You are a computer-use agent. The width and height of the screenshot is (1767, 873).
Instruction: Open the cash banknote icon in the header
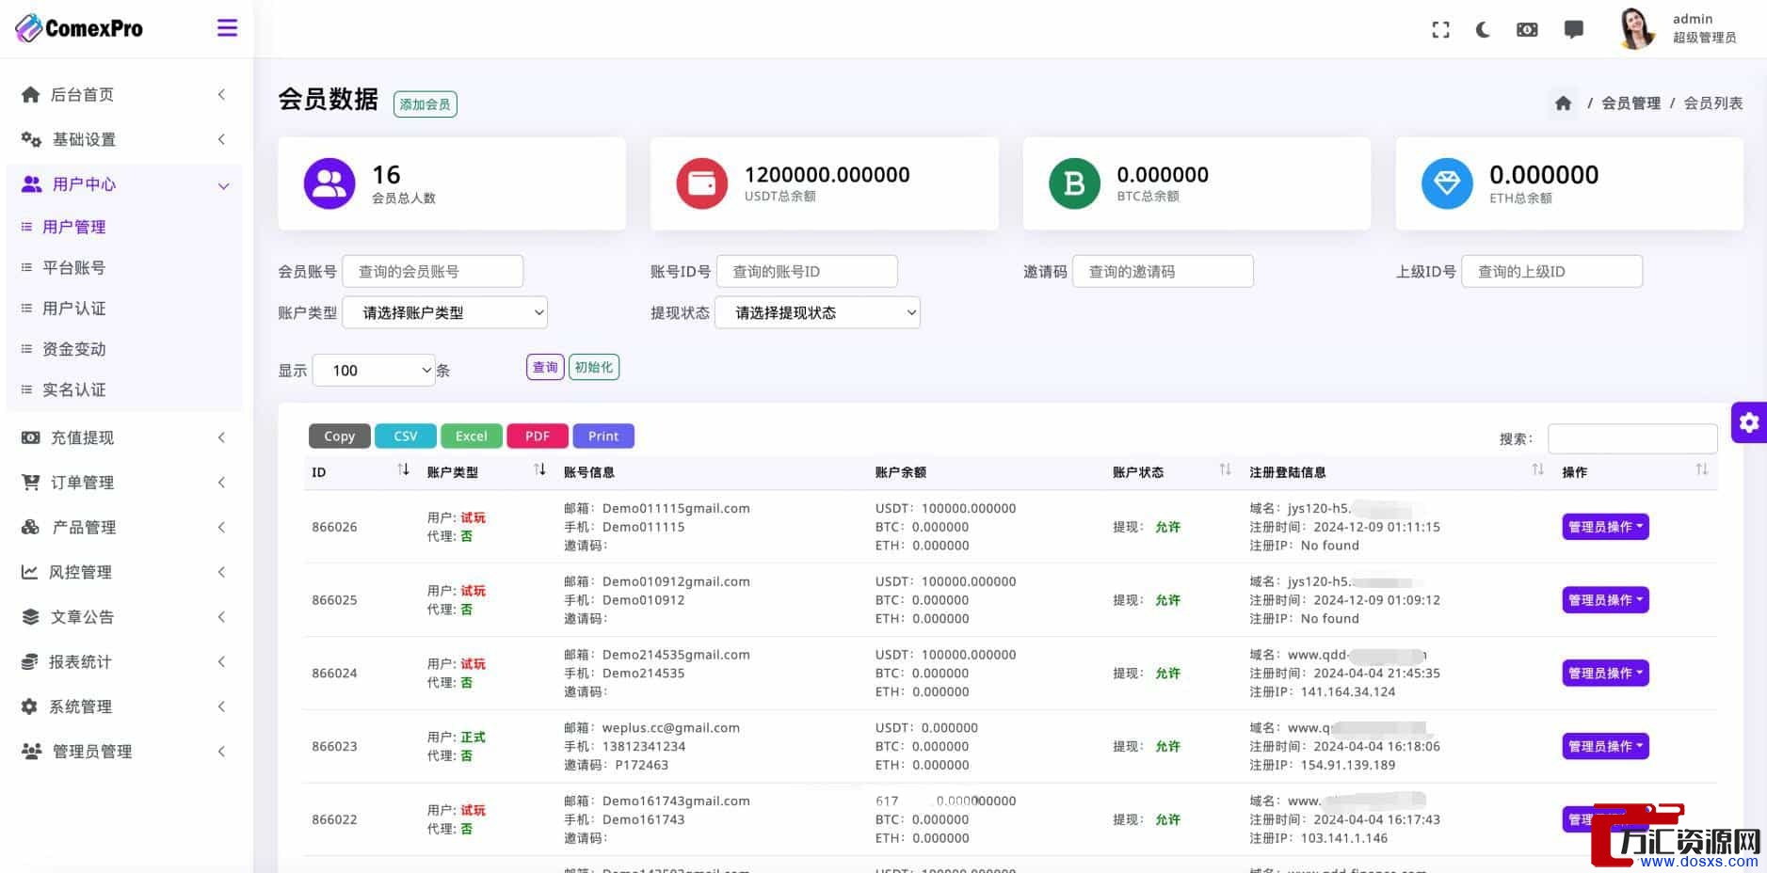coord(1527,30)
